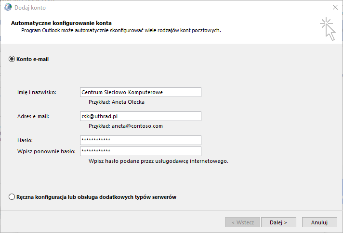Click the Wpisz ponownie hasło label
343x233 pixels.
(x=46, y=151)
